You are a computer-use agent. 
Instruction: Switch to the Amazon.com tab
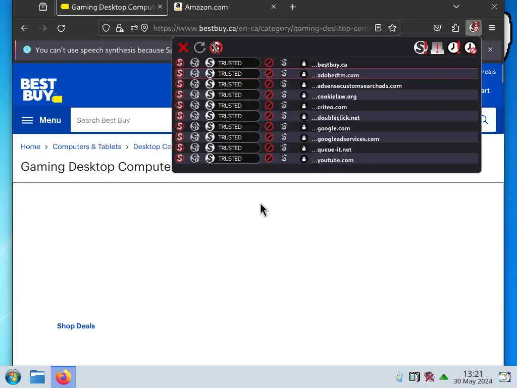pos(226,7)
